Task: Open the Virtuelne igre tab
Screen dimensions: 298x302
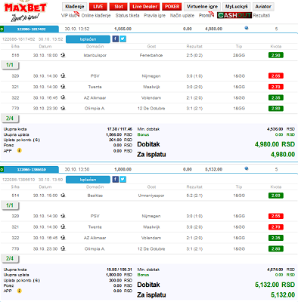Action: point(202,7)
